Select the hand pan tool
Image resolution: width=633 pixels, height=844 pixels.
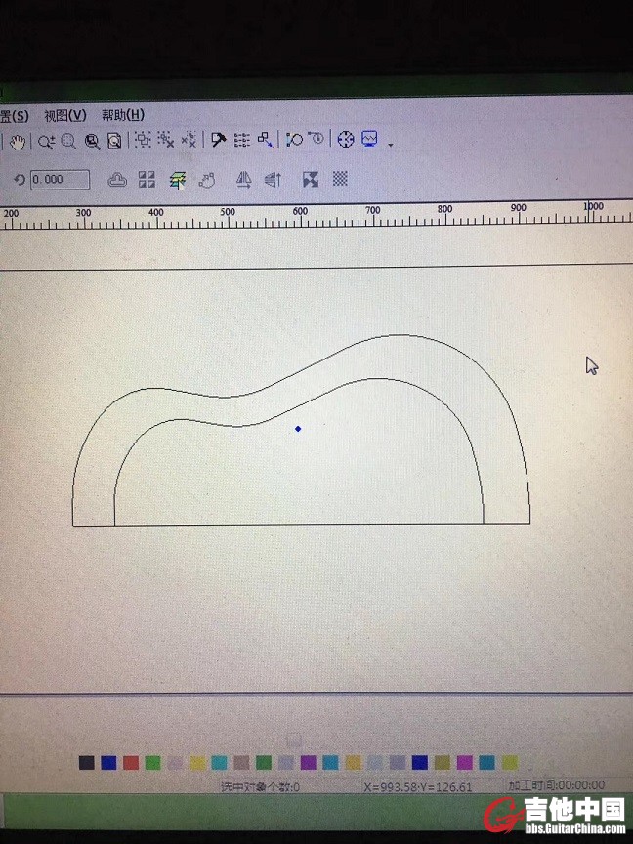18,142
